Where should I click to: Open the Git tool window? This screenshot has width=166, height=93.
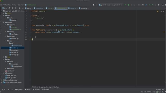(x=4, y=89)
